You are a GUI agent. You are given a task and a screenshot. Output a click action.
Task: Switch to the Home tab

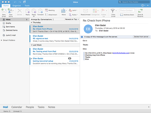6,6
